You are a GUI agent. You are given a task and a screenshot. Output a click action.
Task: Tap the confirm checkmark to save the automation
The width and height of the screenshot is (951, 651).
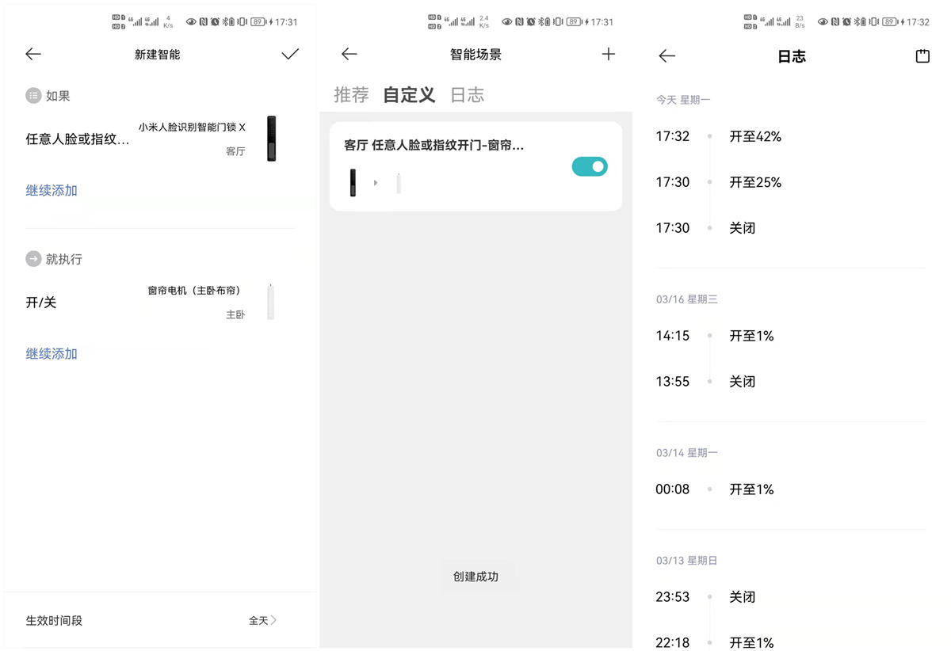pos(290,54)
